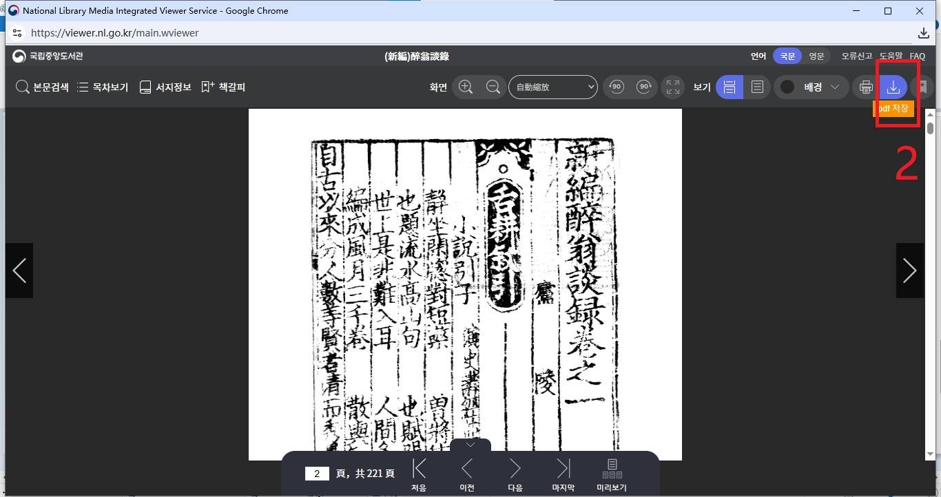Open the 自動縮放 zoom level dropdown
Image resolution: width=941 pixels, height=497 pixels.
[553, 87]
